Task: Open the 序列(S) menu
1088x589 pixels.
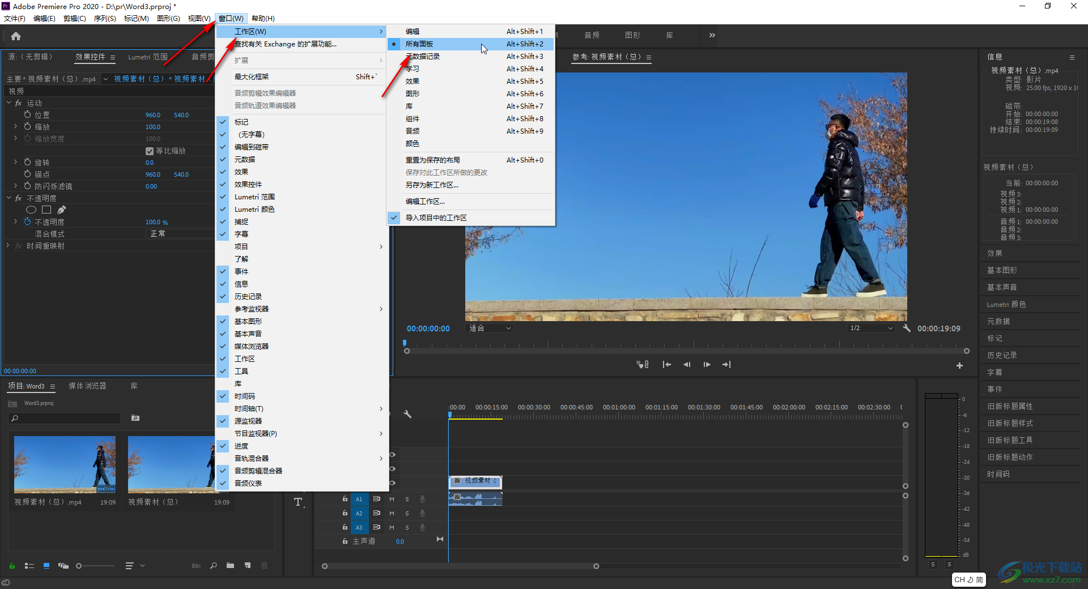Action: 104,19
